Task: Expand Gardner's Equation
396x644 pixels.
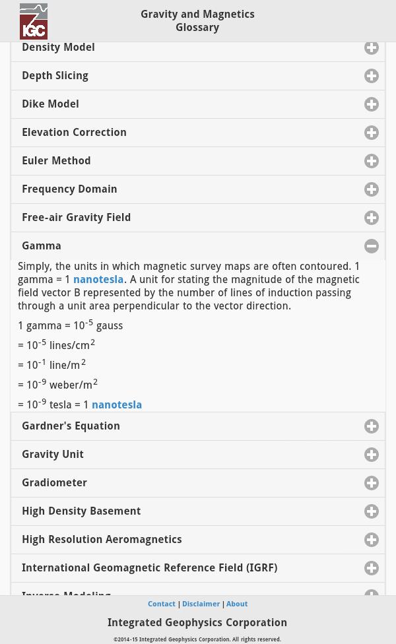Action: (x=372, y=426)
